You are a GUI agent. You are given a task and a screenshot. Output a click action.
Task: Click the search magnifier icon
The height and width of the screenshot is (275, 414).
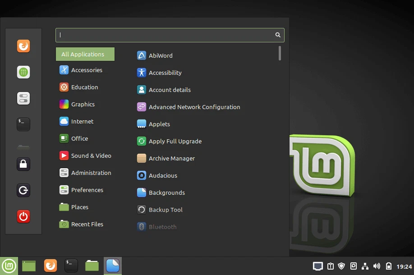tap(277, 35)
